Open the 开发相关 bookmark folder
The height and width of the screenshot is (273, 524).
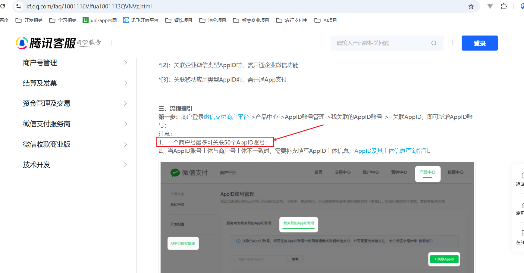coord(29,20)
